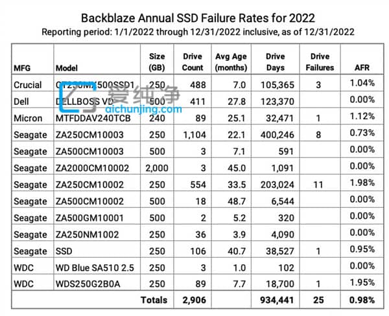The width and height of the screenshot is (389, 316).
Task: Select the WD Blue SA510 2.5 cell
Action: click(95, 267)
